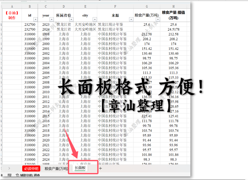Click the 大兴安岭地区 cell in the 232700 2023 row
Screen dimensions: 248x180
tap(85, 24)
